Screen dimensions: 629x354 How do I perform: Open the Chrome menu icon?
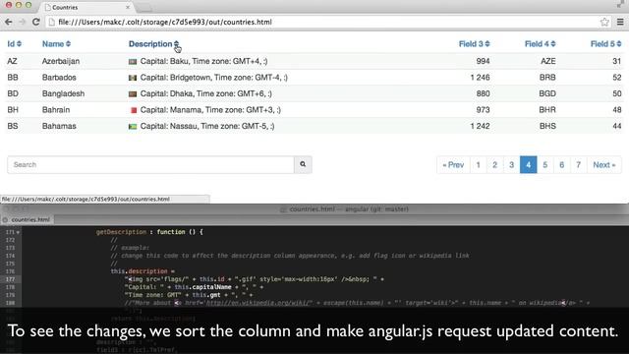click(620, 22)
